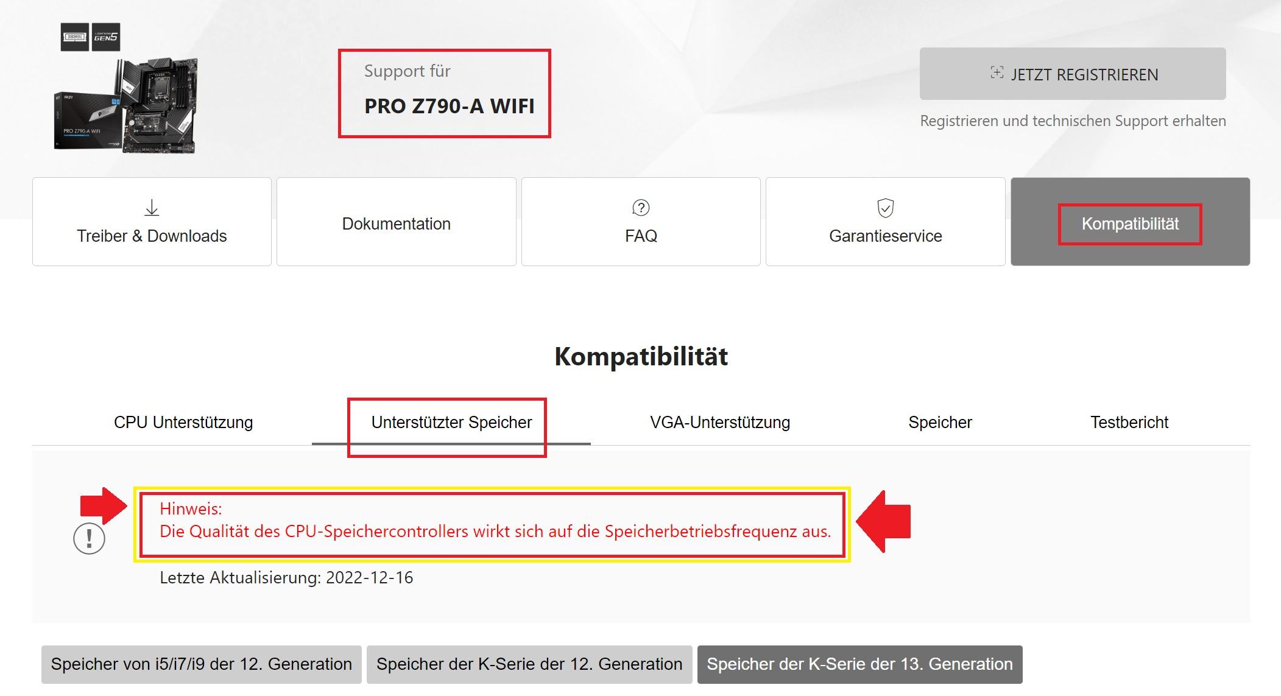The height and width of the screenshot is (696, 1281).
Task: Click the exclamation notice icon beside Hinweis
Action: pyautogui.click(x=89, y=539)
